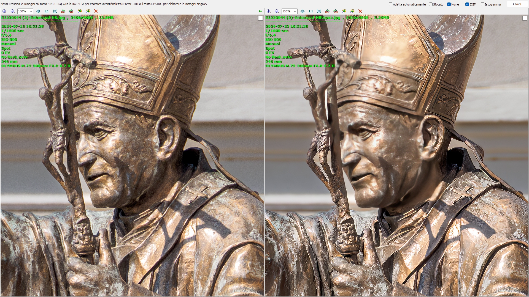
Task: Click the 13.5MB file size text
Action: click(106, 18)
